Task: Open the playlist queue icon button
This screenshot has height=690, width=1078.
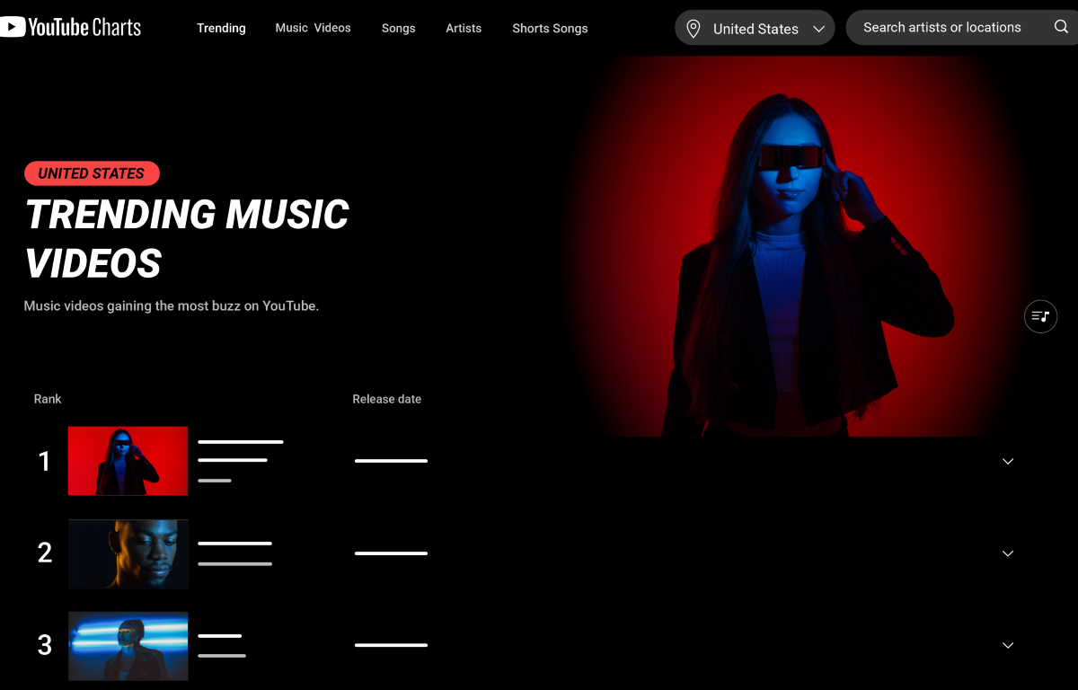Action: pyautogui.click(x=1040, y=316)
